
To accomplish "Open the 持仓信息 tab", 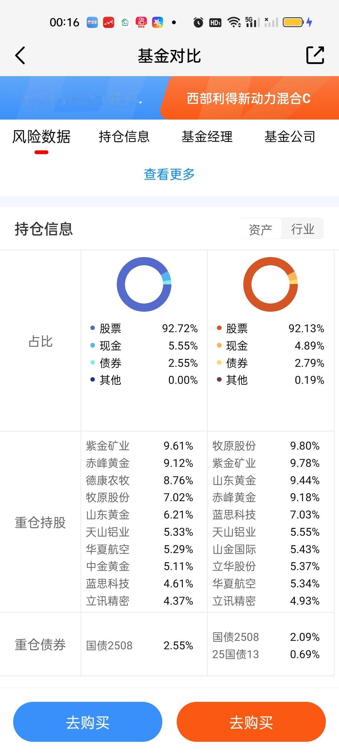I will point(124,137).
